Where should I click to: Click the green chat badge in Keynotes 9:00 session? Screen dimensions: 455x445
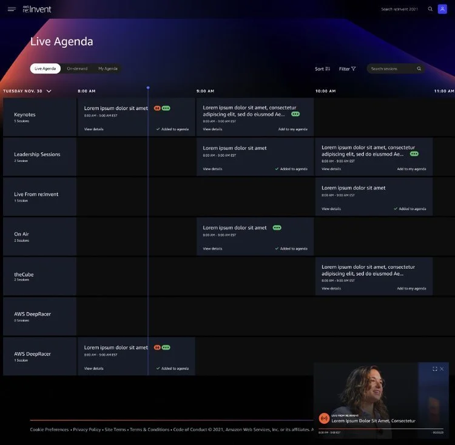point(295,114)
